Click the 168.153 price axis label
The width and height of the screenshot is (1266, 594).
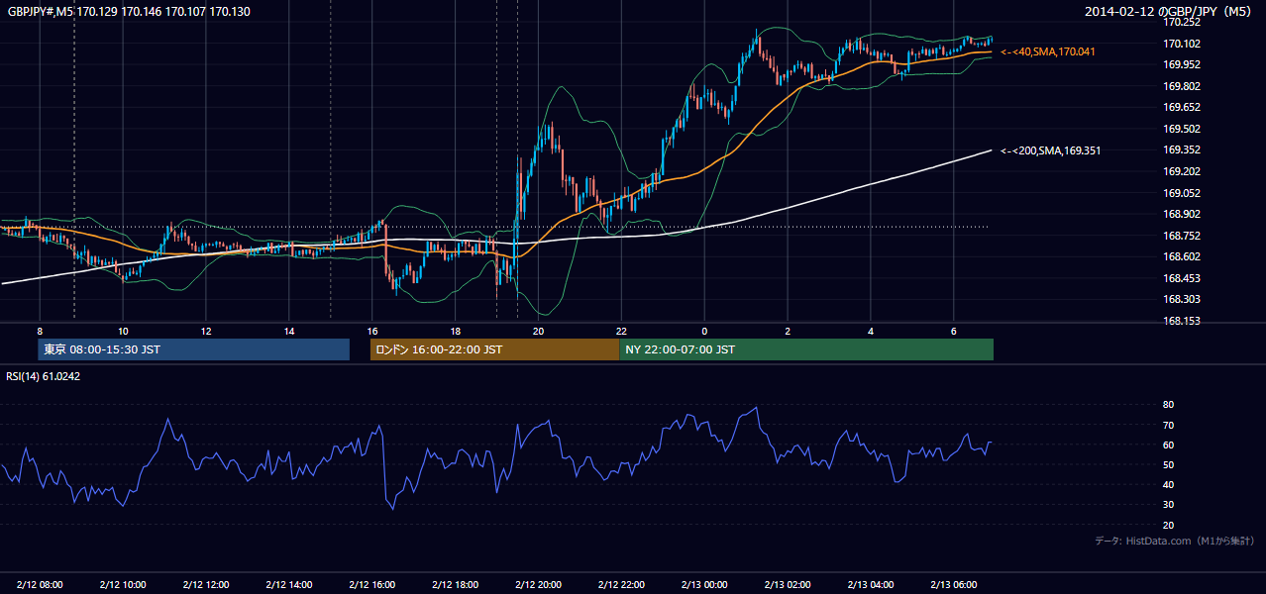coord(1183,321)
